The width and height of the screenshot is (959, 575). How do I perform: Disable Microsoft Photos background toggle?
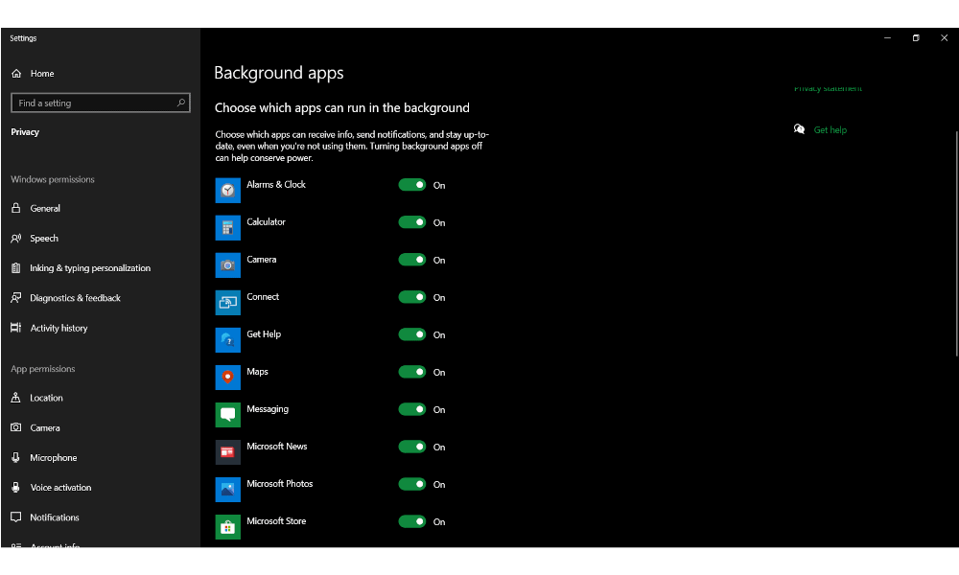click(411, 484)
